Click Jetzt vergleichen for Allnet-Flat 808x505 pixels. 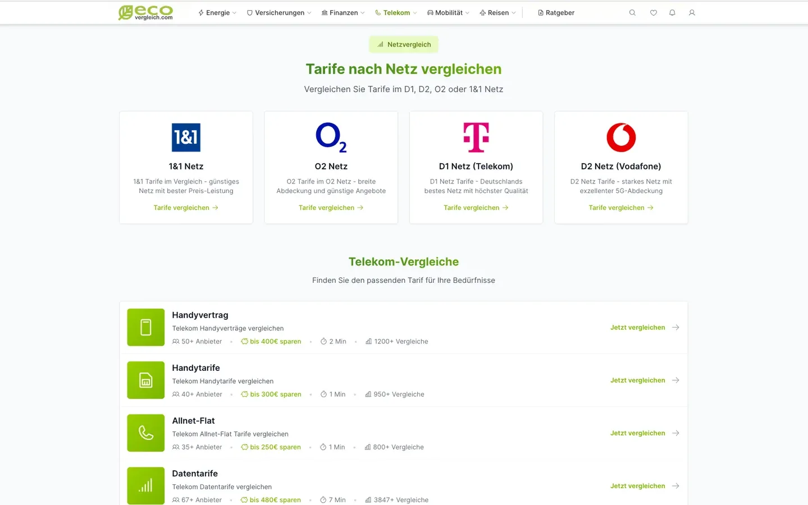[638, 433]
